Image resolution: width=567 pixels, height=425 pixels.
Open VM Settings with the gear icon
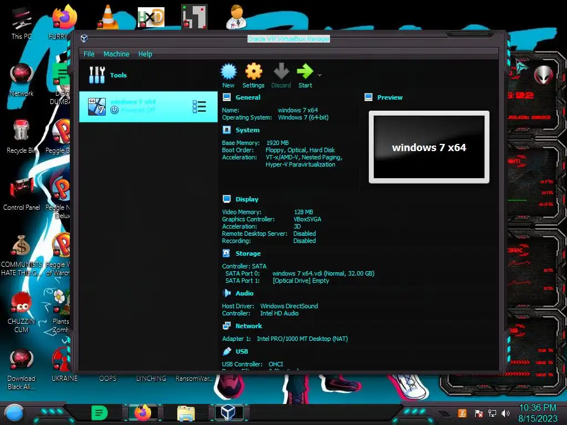254,71
